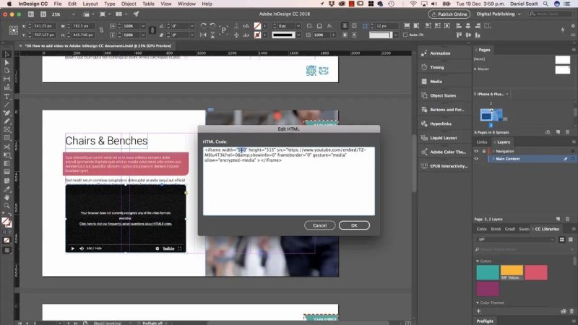Select the purple color swatch in library

(487, 290)
